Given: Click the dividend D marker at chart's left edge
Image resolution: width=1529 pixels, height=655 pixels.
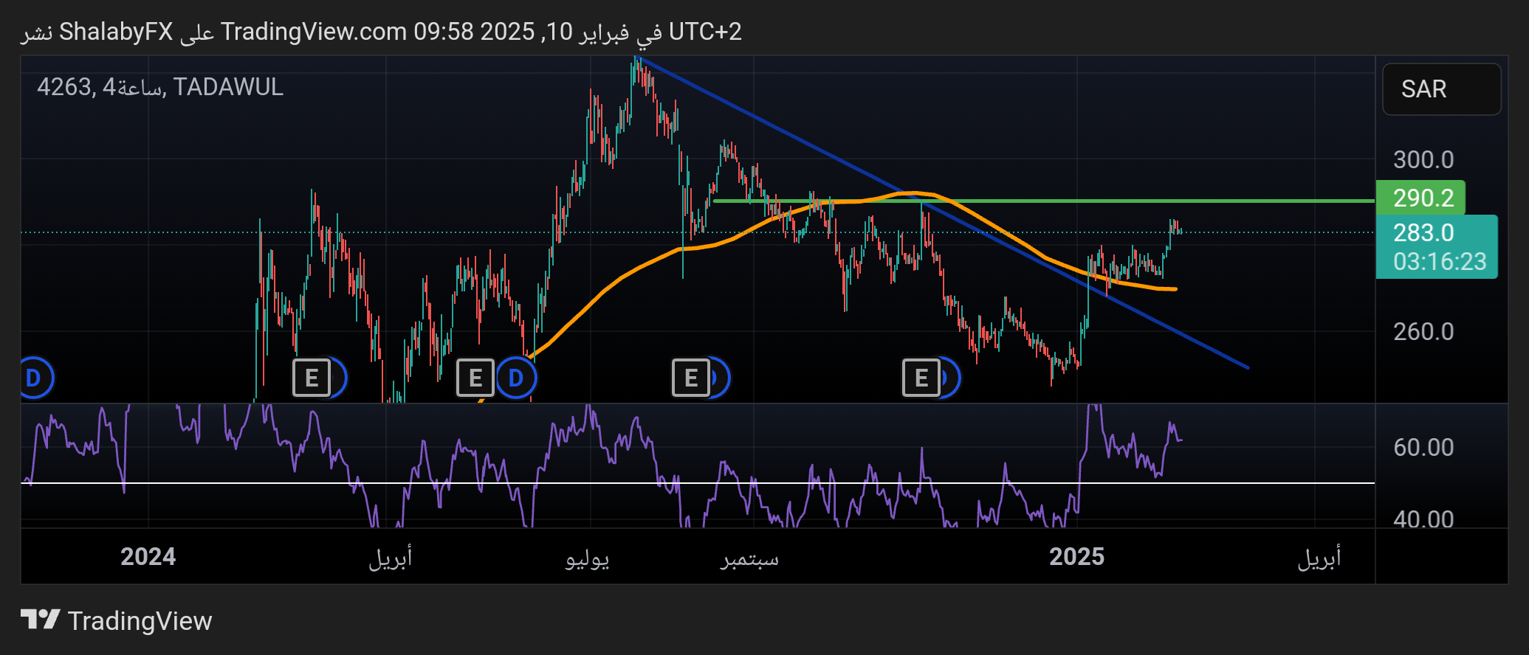Looking at the screenshot, I should pos(34,378).
